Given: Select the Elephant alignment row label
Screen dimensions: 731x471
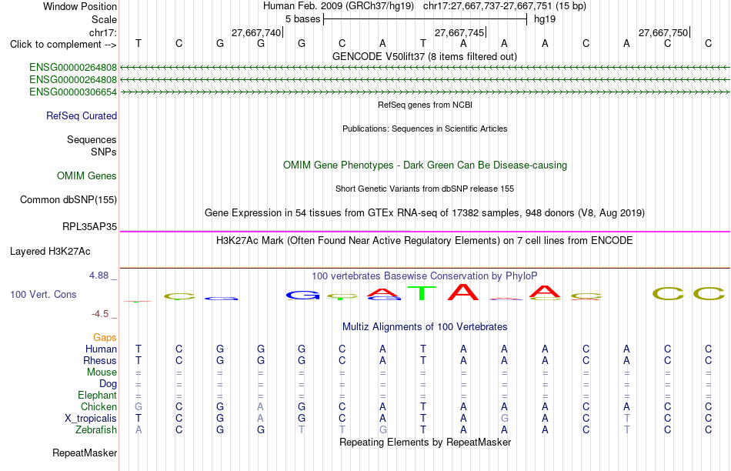Looking at the screenshot, I should 97,395.
